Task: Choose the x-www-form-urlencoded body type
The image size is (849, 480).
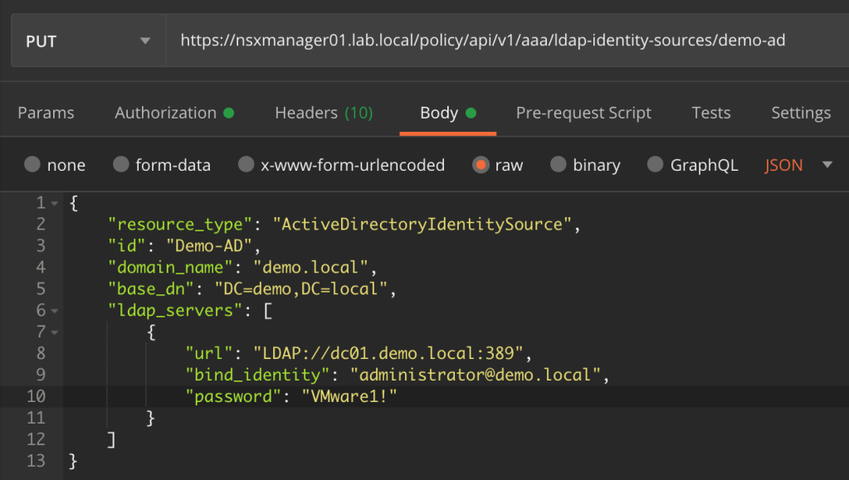Action: [x=341, y=165]
